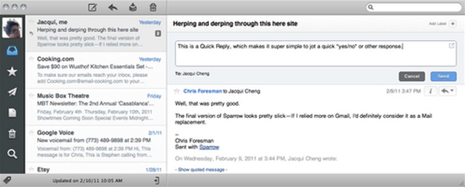Star the Google Voice email
Viewport: 465px width, 187px height.
tap(31, 132)
